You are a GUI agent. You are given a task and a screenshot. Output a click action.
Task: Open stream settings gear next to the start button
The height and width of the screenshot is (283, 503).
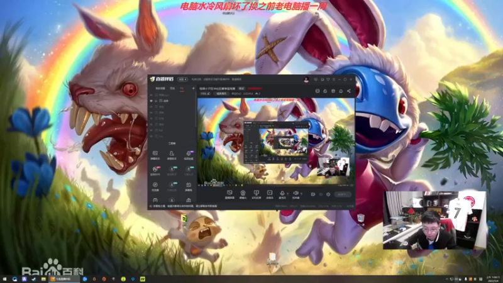click(328, 194)
